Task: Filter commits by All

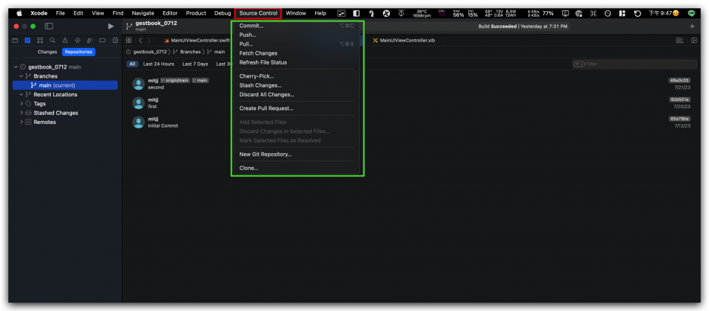Action: pyautogui.click(x=132, y=64)
